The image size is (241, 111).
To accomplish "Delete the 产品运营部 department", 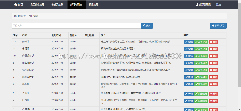I will click(x=213, y=56).
